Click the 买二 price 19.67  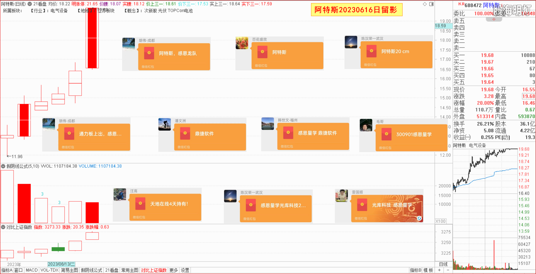487,62
